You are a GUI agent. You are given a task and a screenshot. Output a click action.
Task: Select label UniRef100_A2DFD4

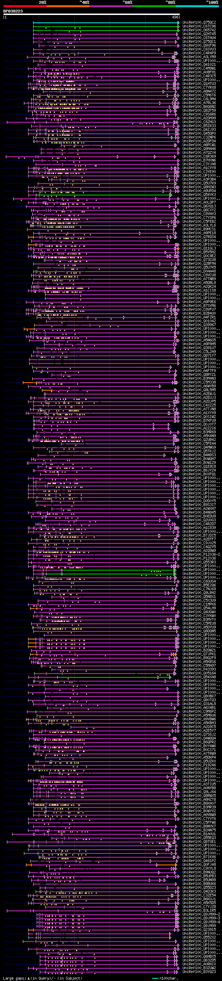[x=199, y=141]
